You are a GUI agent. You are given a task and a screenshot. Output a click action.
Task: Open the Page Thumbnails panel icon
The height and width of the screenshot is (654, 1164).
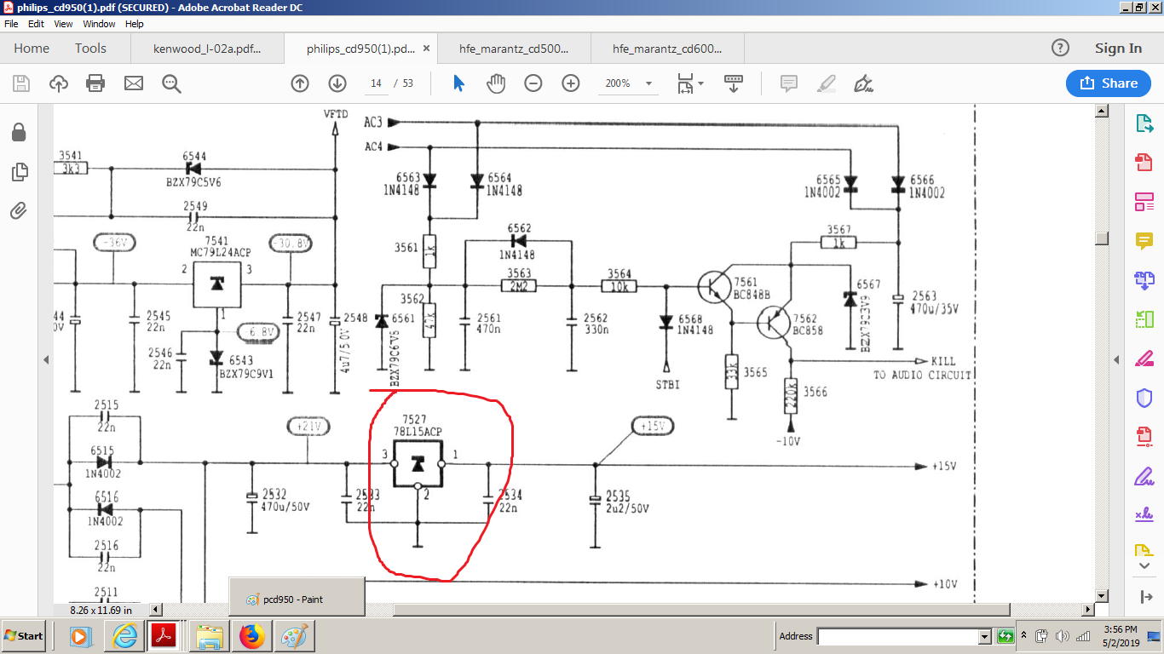tap(19, 172)
